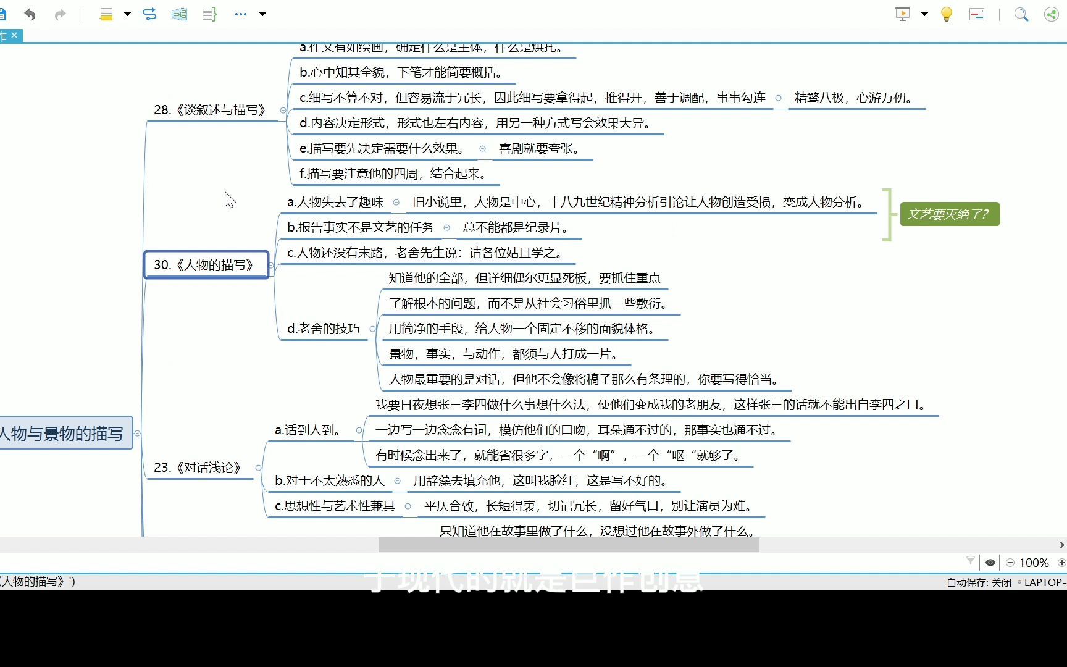Collapse subtopic of a.人物失去了趣味
1067x667 pixels.
click(x=396, y=202)
